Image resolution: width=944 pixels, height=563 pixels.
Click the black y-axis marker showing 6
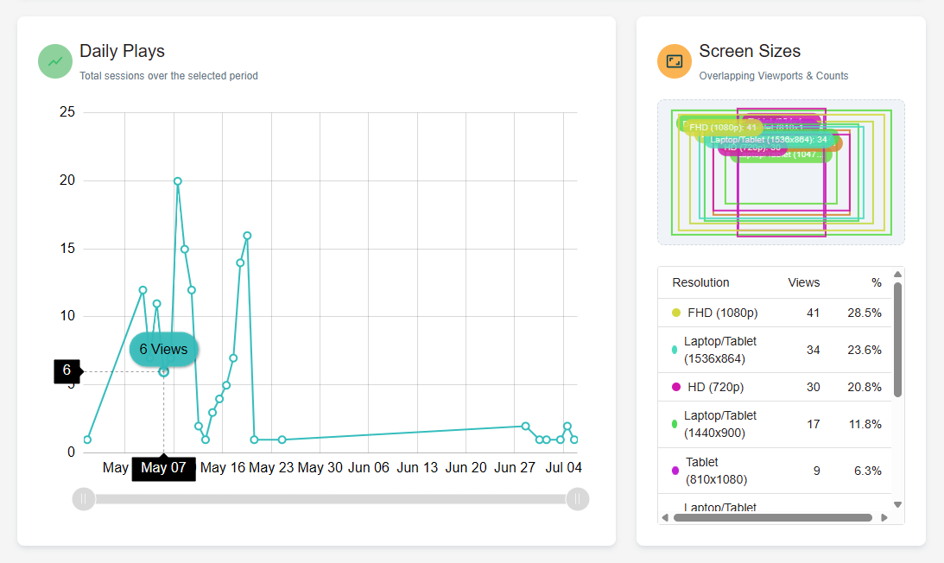tap(67, 370)
